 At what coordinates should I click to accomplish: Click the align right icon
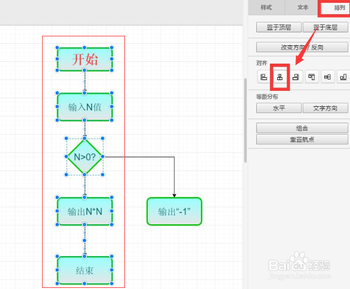pyautogui.click(x=296, y=77)
